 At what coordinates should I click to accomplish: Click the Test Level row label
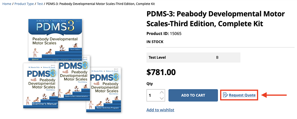point(156,57)
